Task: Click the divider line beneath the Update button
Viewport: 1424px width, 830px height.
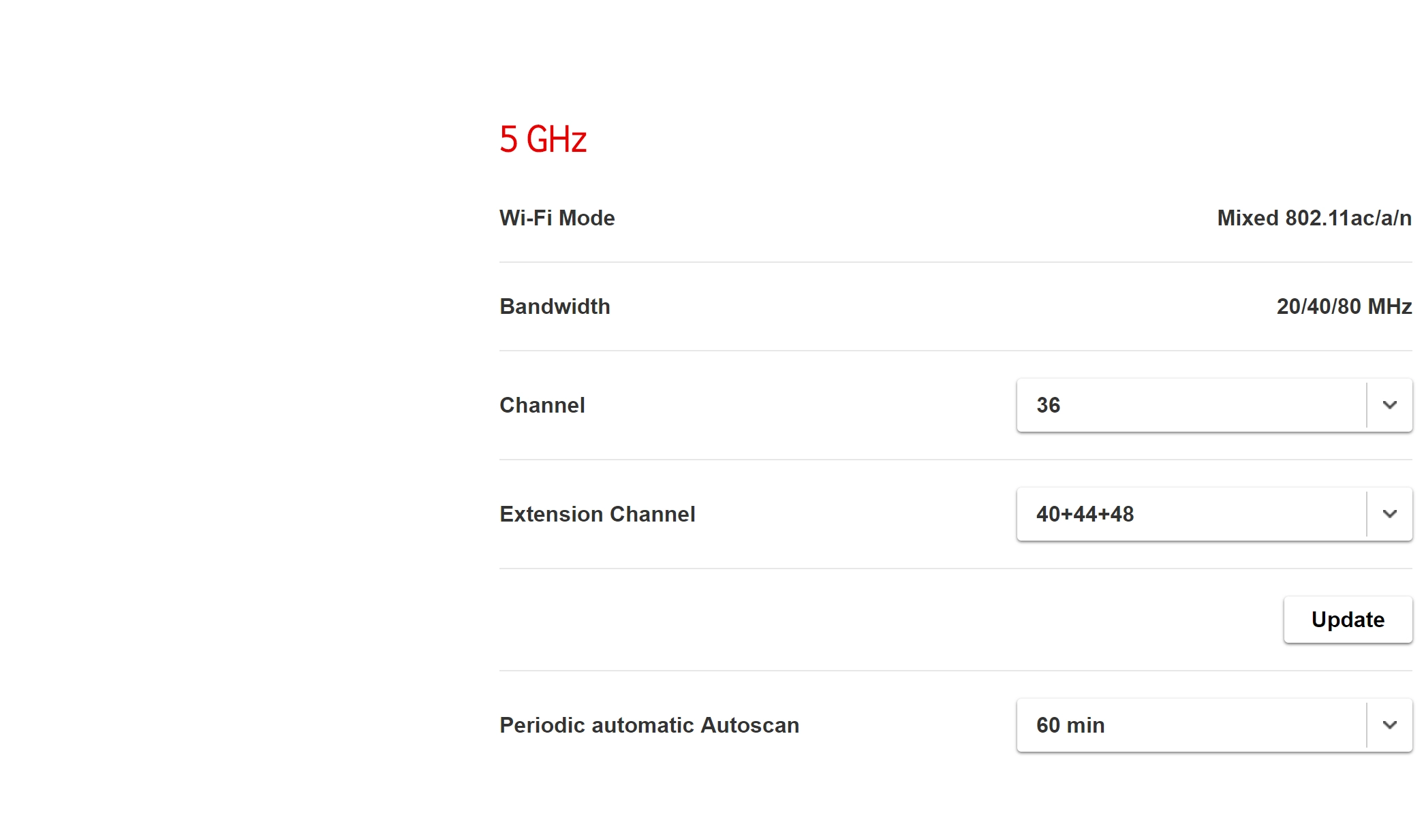Action: tap(955, 671)
